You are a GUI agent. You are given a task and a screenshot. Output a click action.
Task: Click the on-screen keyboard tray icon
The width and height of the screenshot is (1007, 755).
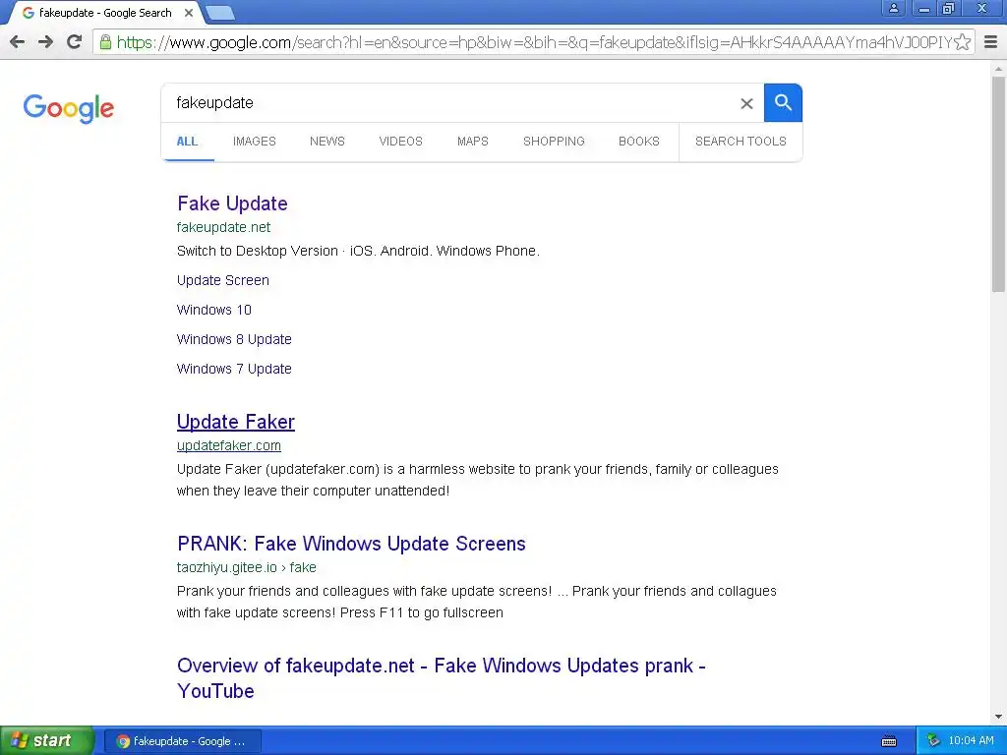889,741
